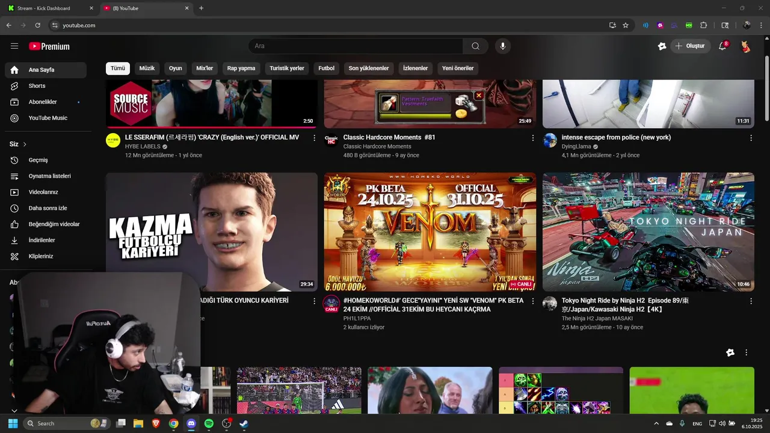Click the page vertical scrollbar thumb

click(x=767, y=87)
